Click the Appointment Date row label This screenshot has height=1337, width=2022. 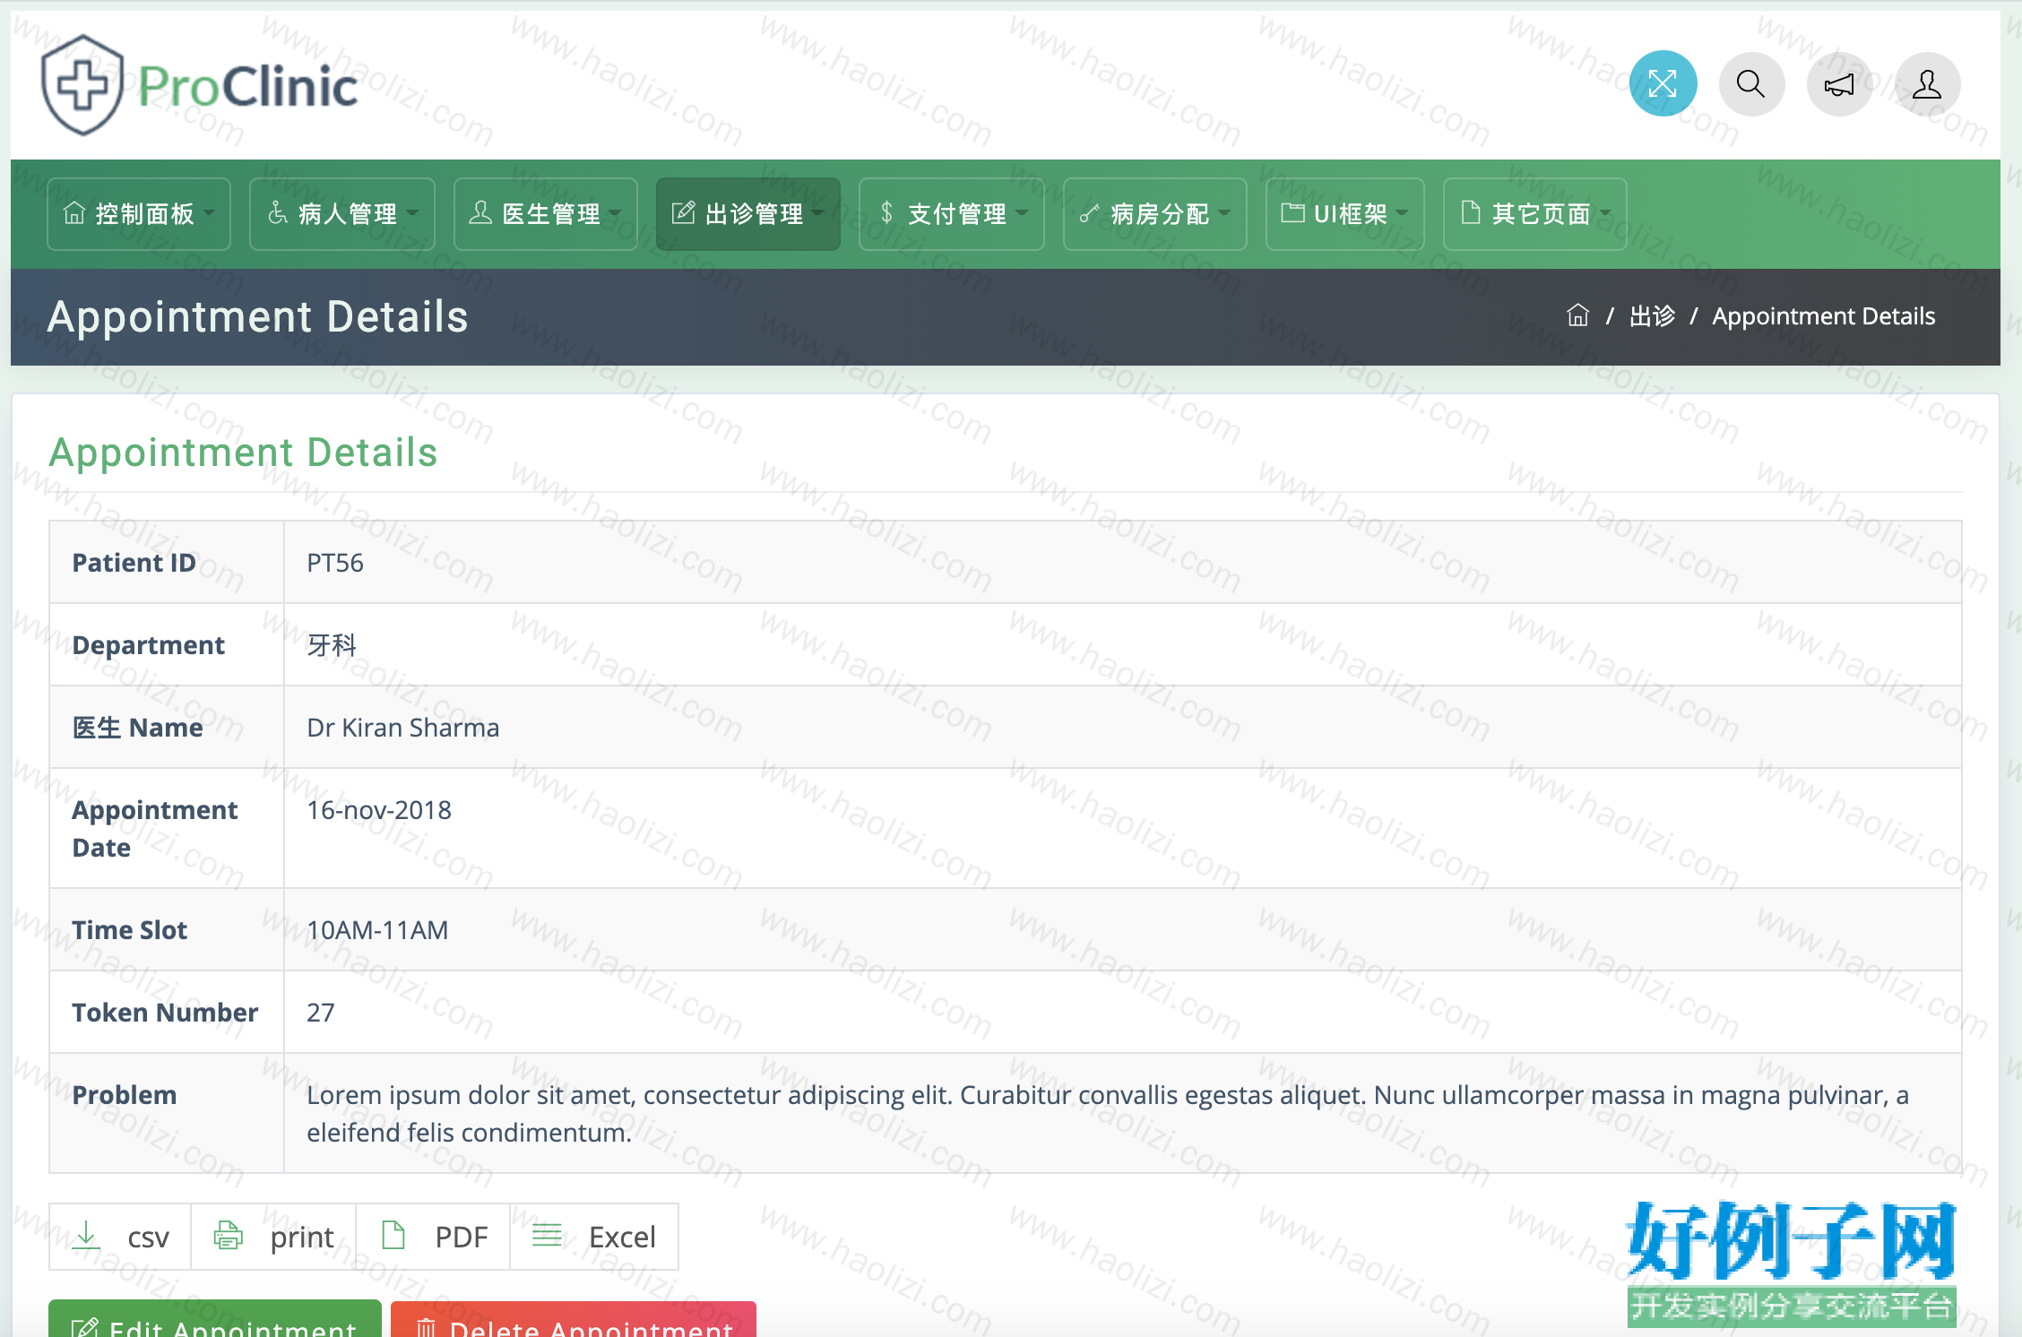coord(155,829)
